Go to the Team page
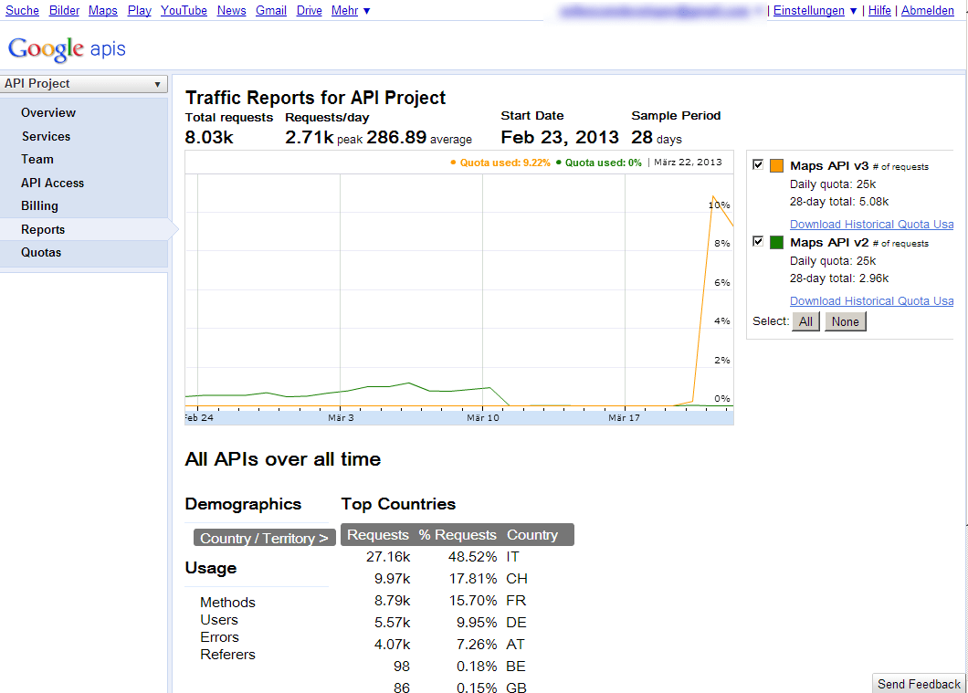Screen dimensions: 968x693 37,159
